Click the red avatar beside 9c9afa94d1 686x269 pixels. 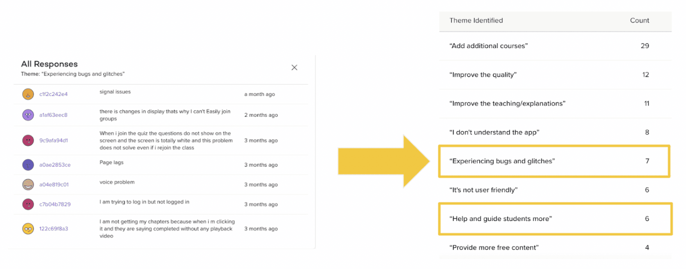28,140
